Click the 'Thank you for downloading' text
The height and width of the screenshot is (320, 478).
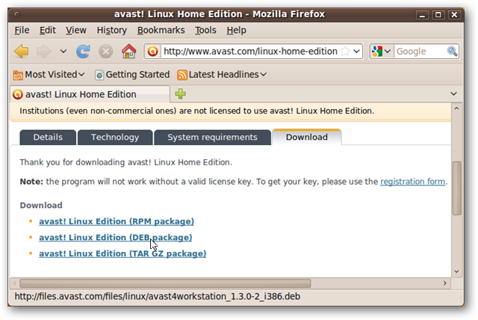[x=126, y=162]
